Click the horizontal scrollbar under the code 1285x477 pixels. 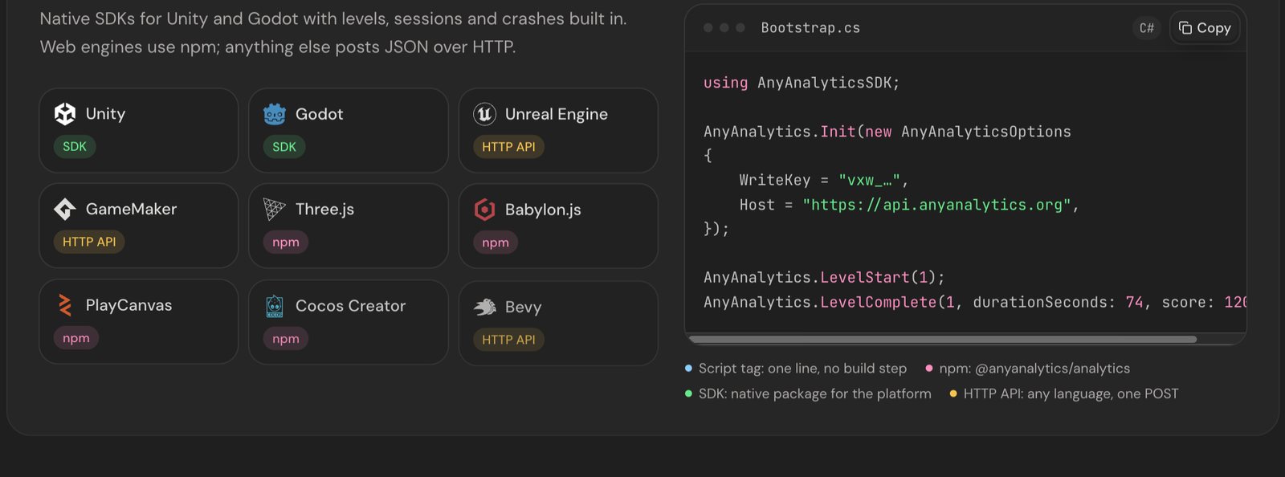[943, 339]
